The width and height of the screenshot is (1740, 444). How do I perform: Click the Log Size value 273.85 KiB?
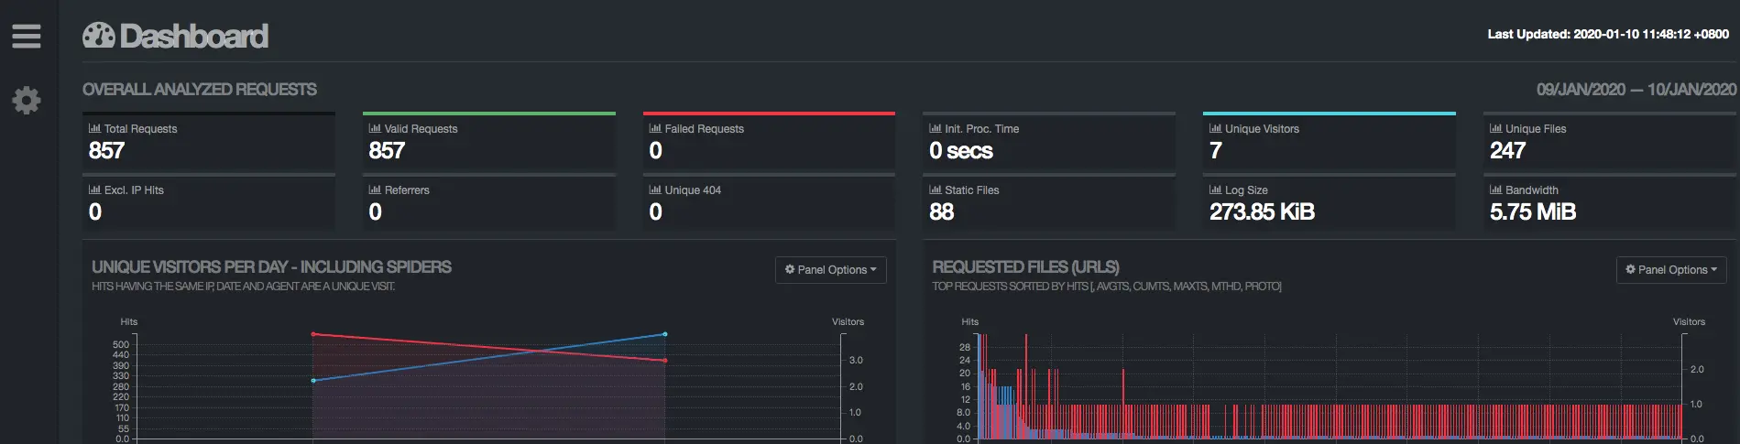[1263, 211]
